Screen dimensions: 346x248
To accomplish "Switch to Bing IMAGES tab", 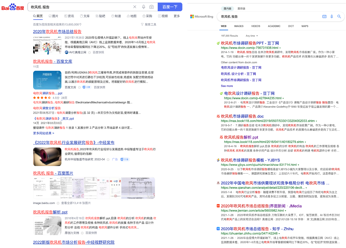I will coord(239,26).
